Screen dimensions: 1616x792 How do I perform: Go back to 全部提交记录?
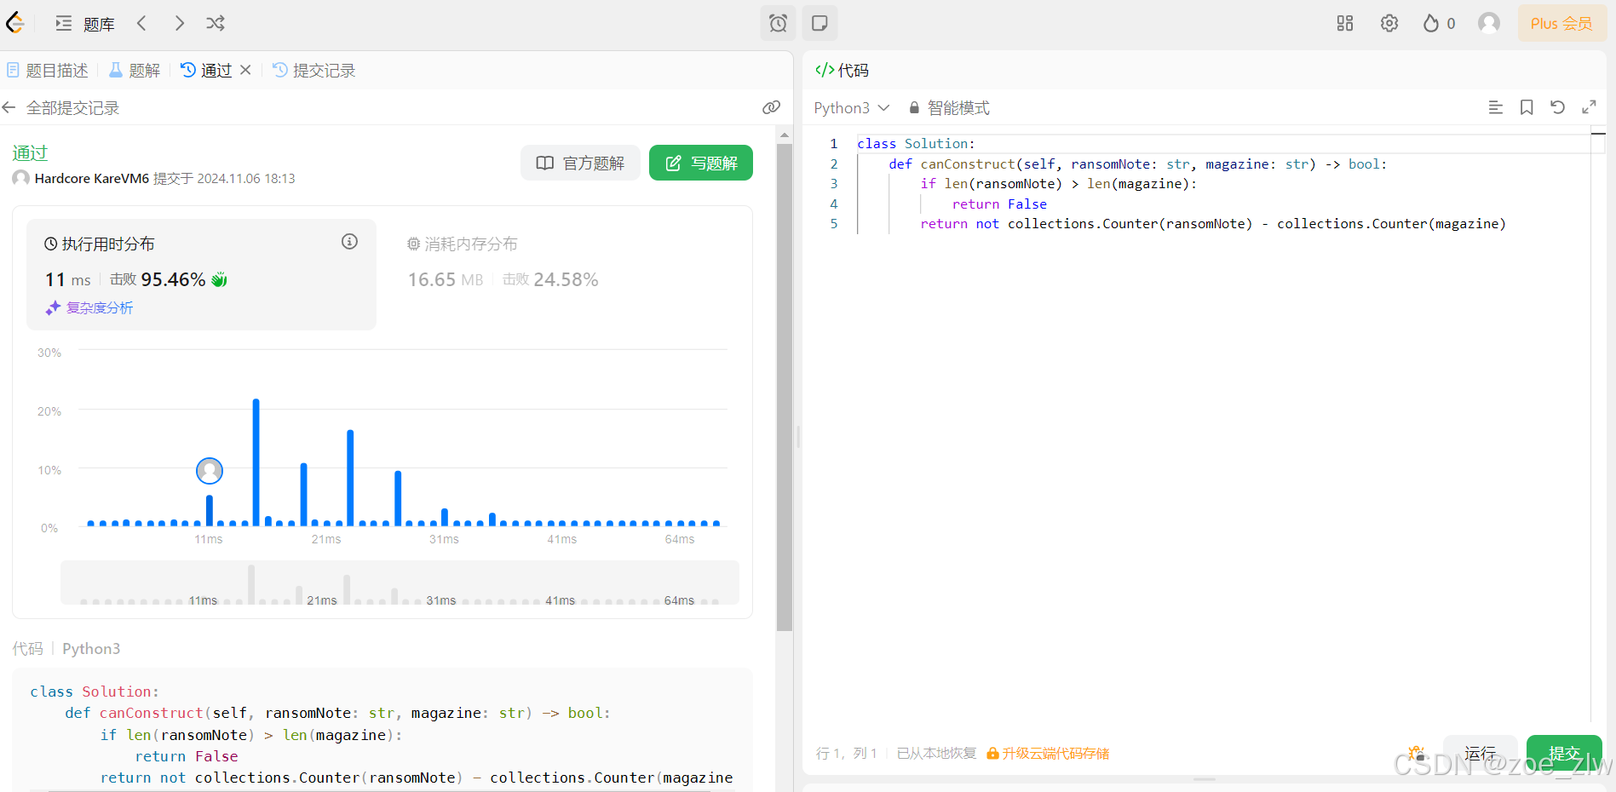(60, 107)
